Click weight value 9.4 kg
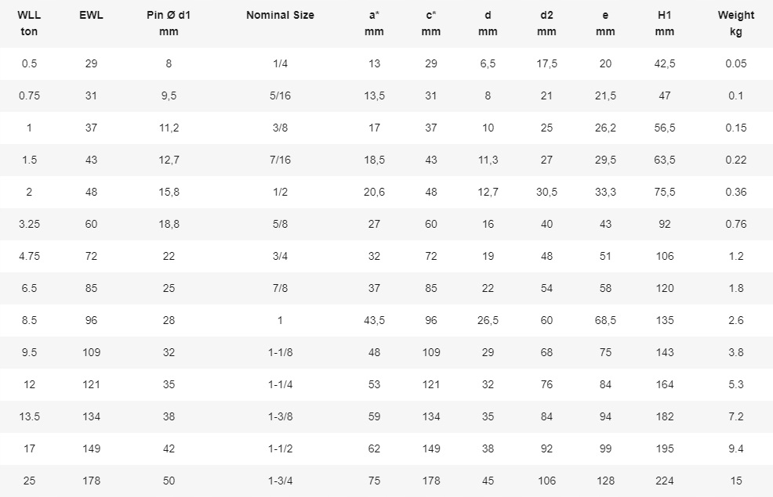Image resolution: width=773 pixels, height=497 pixels. pyautogui.click(x=735, y=448)
